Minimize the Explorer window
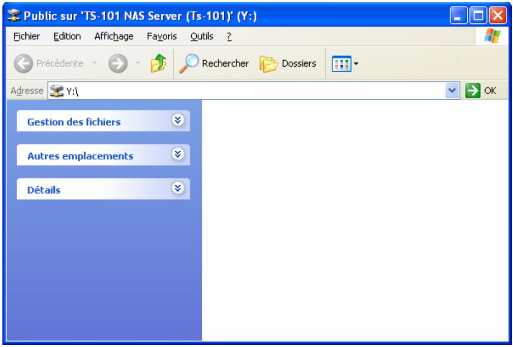The width and height of the screenshot is (513, 347). [x=459, y=16]
